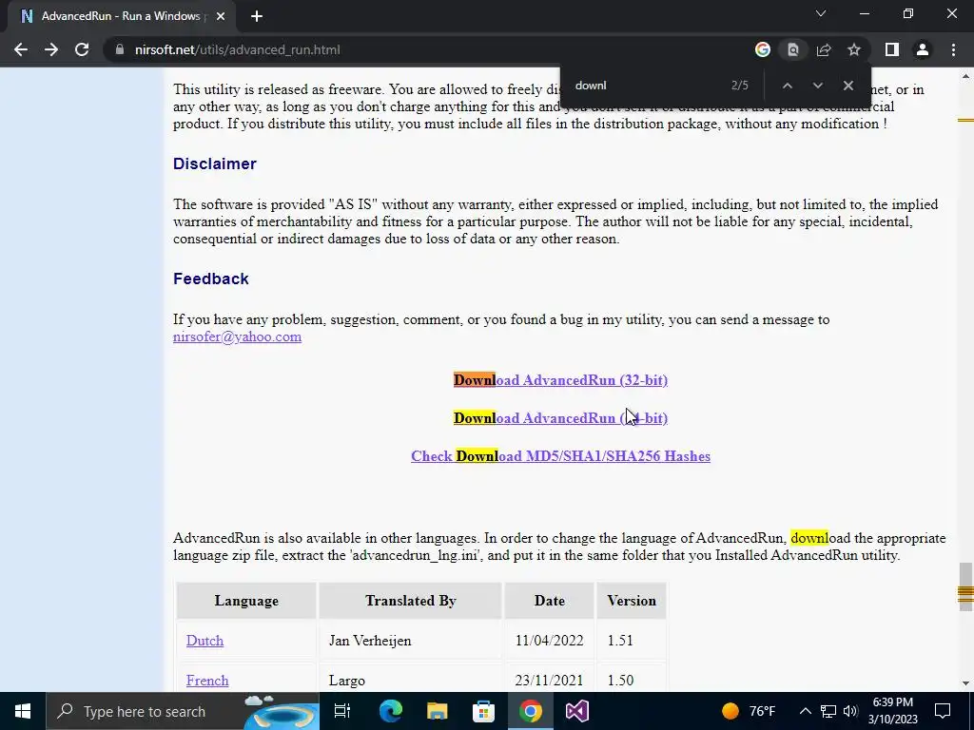
Task: Click the taskbar search box
Action: [x=182, y=711]
